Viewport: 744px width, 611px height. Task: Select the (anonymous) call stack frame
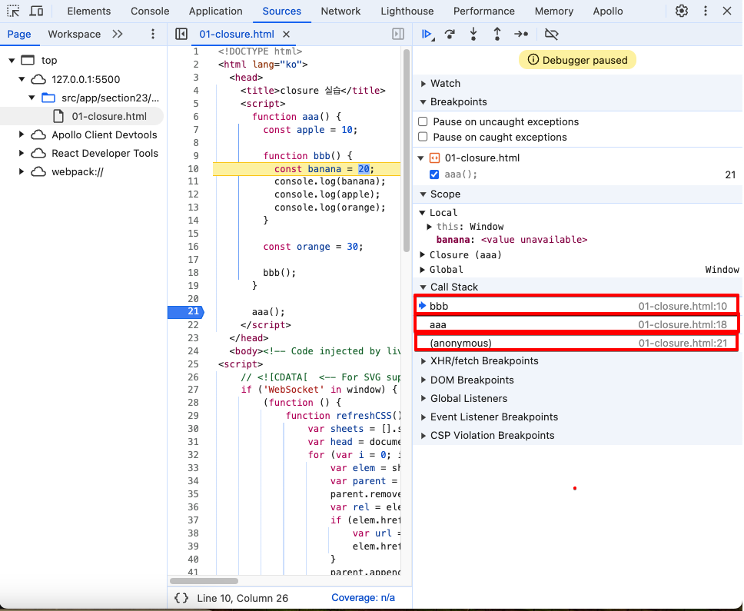click(576, 343)
